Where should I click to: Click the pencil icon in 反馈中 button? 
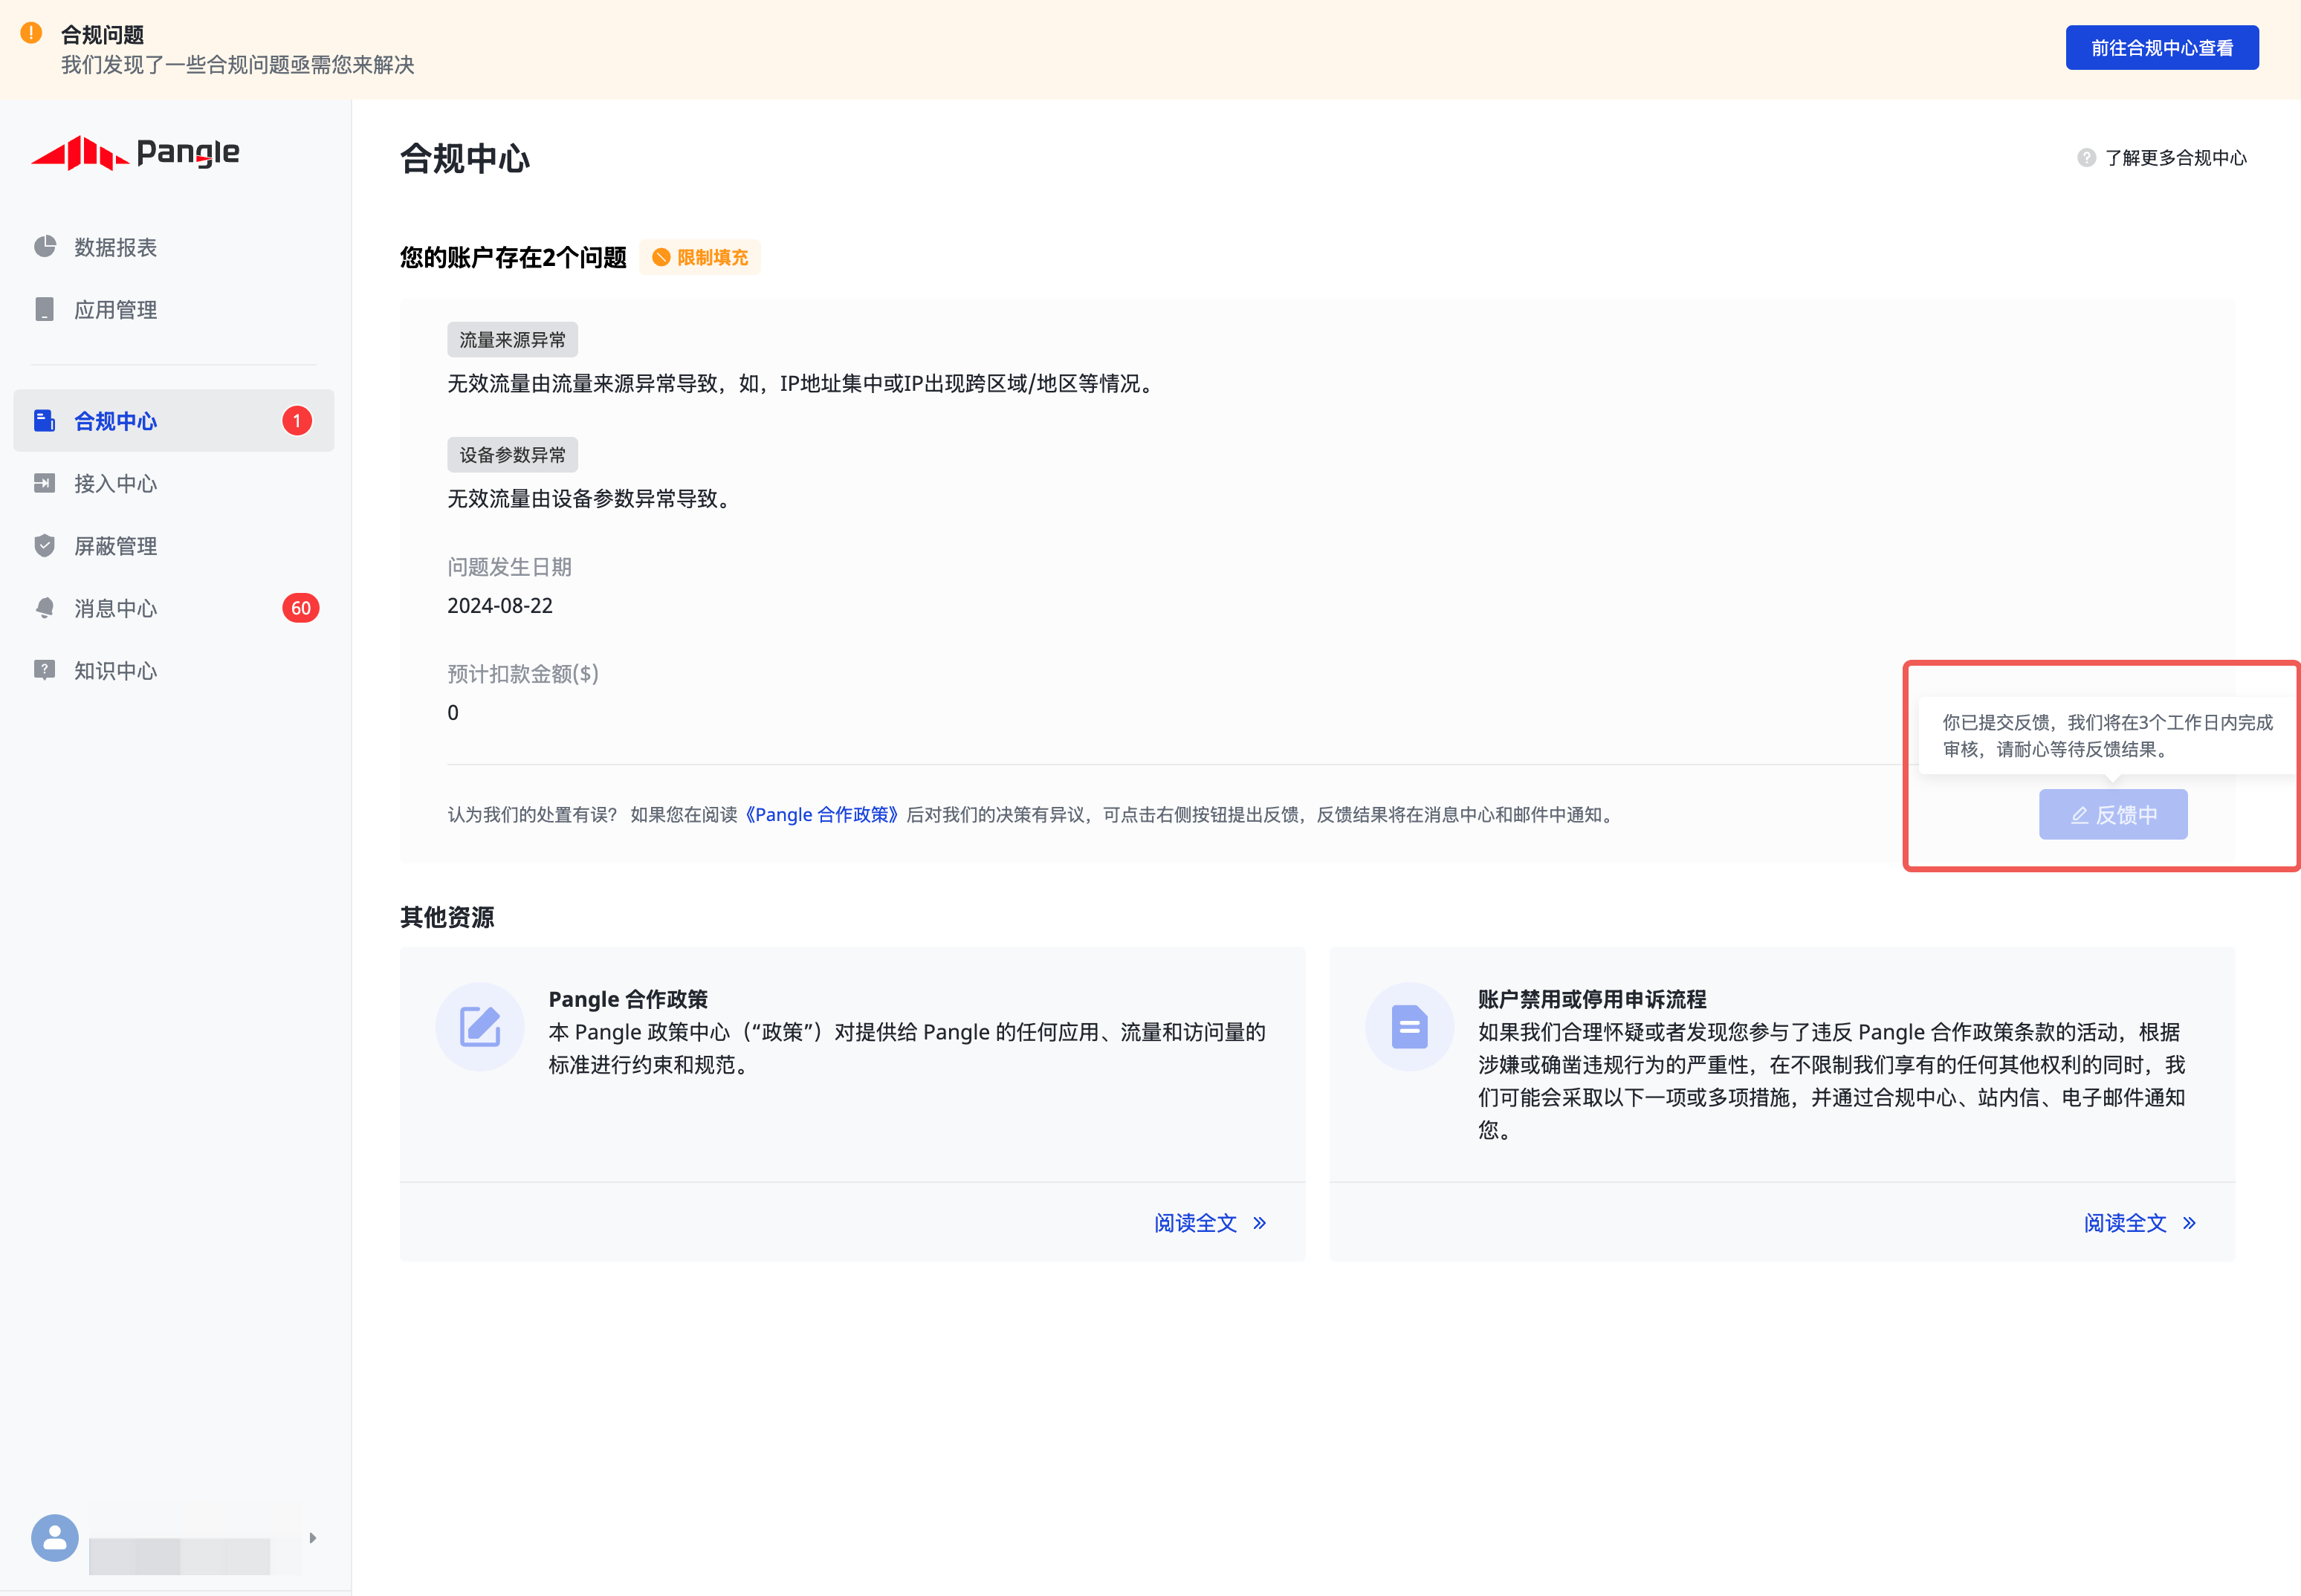click(x=2080, y=815)
